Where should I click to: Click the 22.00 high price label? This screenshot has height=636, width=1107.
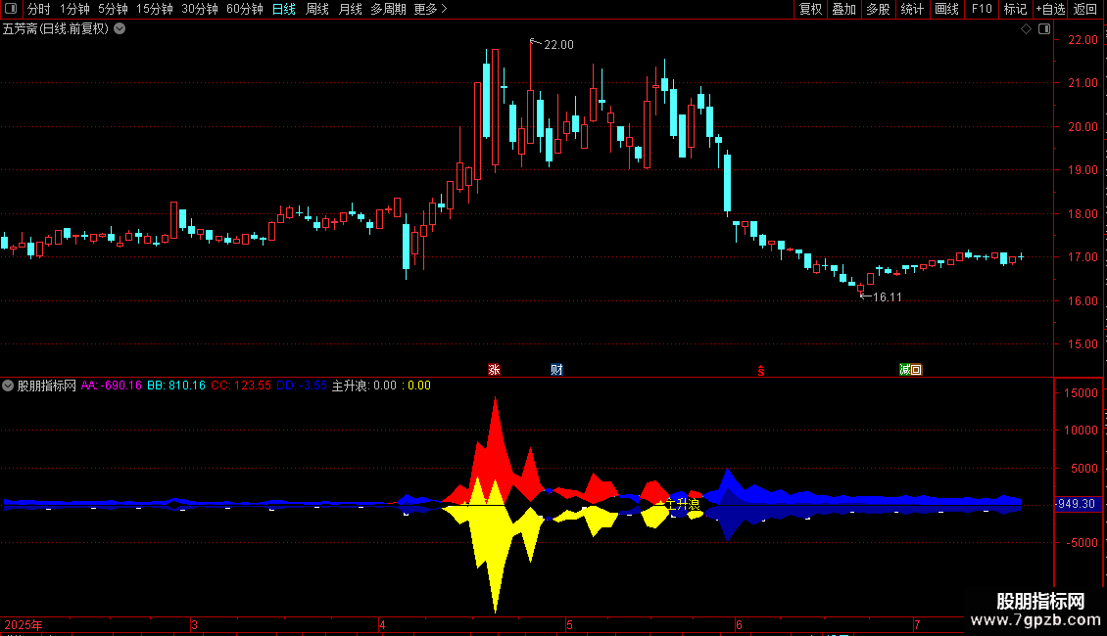tap(558, 45)
